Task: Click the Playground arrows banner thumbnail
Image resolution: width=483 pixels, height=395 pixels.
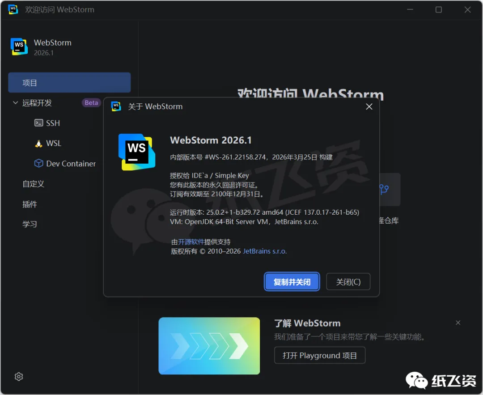Action: 209,346
